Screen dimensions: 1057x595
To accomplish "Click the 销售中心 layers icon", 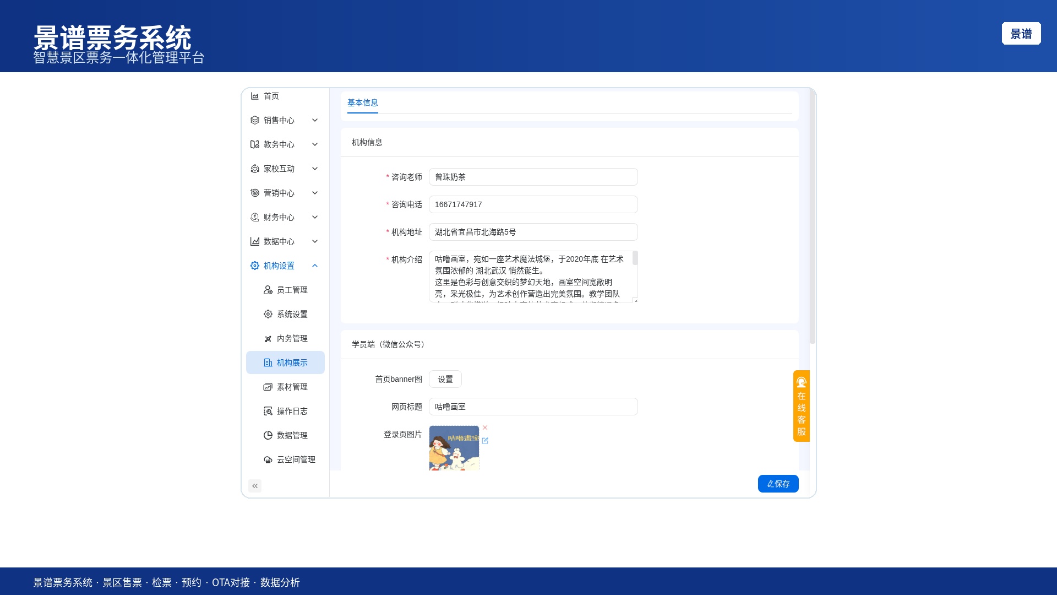I will pos(254,120).
